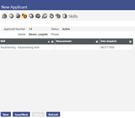Screen dimensions: 135x118
Task: Select the 06/27/1950 date cell
Action: 116,47
